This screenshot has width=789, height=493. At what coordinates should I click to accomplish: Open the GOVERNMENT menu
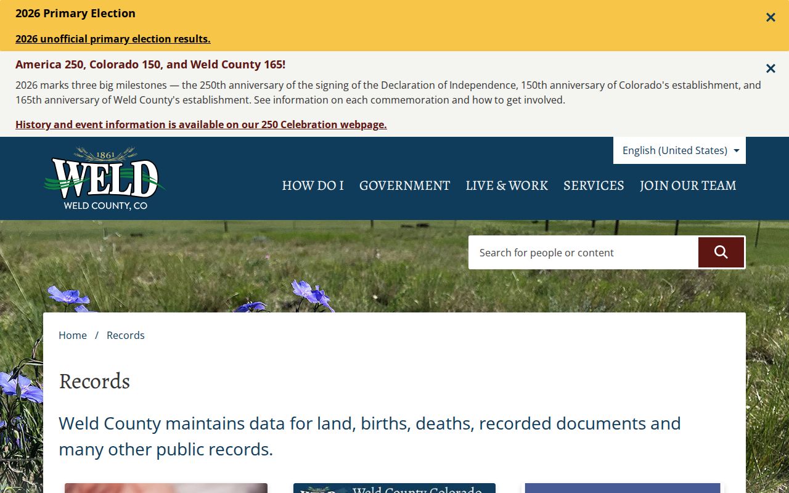point(404,185)
